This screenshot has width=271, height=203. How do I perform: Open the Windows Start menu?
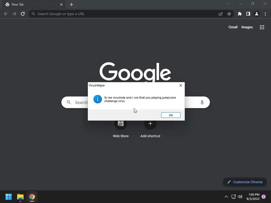coord(8,197)
